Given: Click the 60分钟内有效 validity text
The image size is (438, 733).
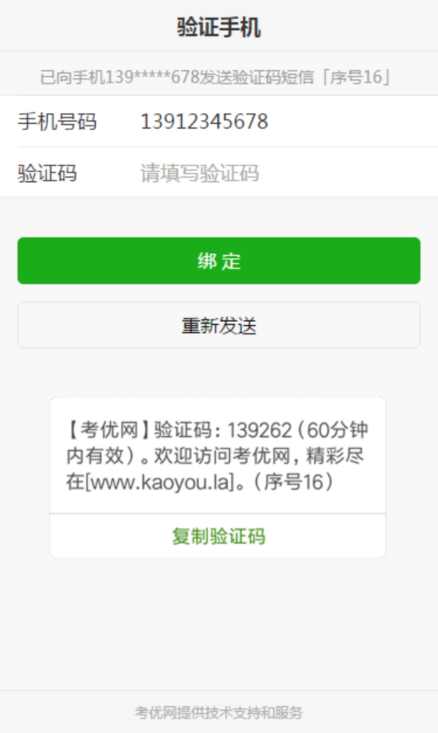Looking at the screenshot, I should (217, 442).
